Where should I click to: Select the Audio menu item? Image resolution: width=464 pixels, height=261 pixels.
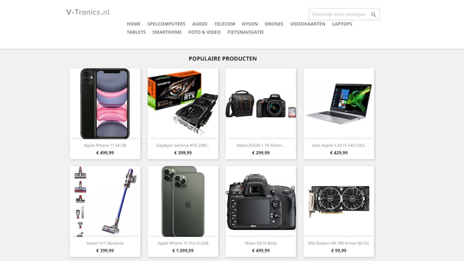point(200,24)
